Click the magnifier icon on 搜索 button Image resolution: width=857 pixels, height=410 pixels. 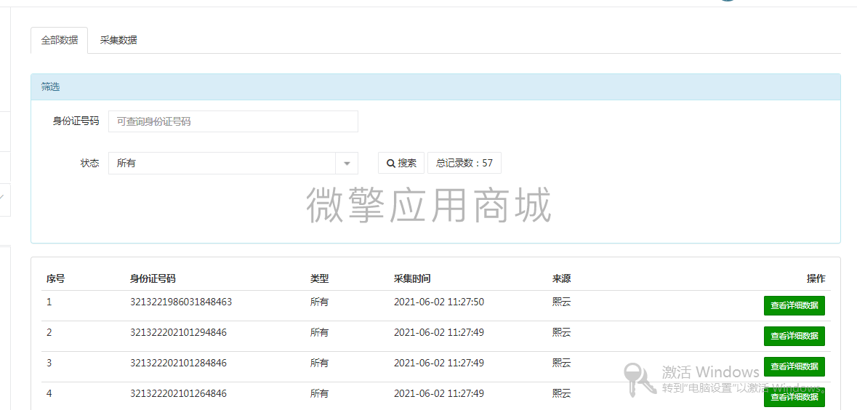coord(391,163)
